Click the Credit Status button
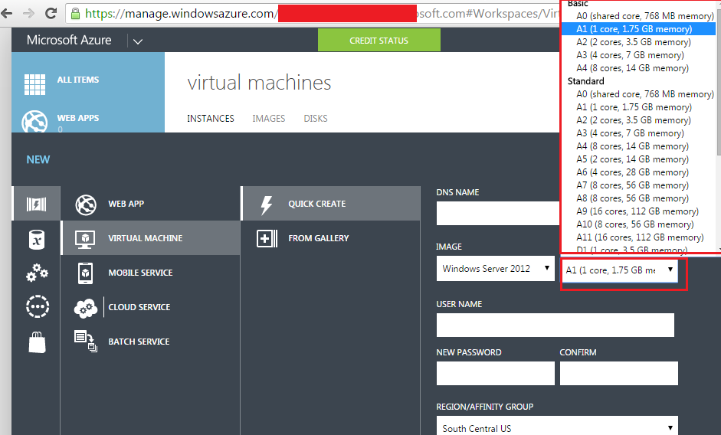 click(x=379, y=41)
